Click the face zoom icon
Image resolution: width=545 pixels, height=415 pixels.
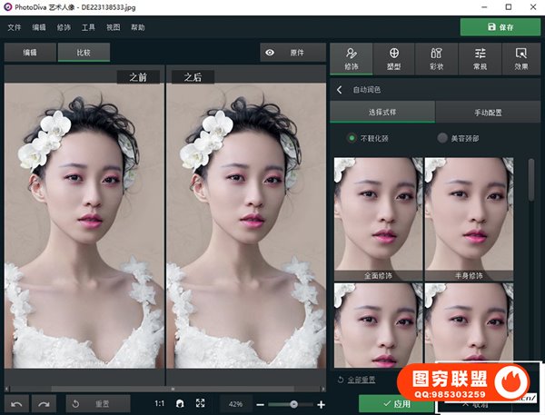click(x=180, y=403)
